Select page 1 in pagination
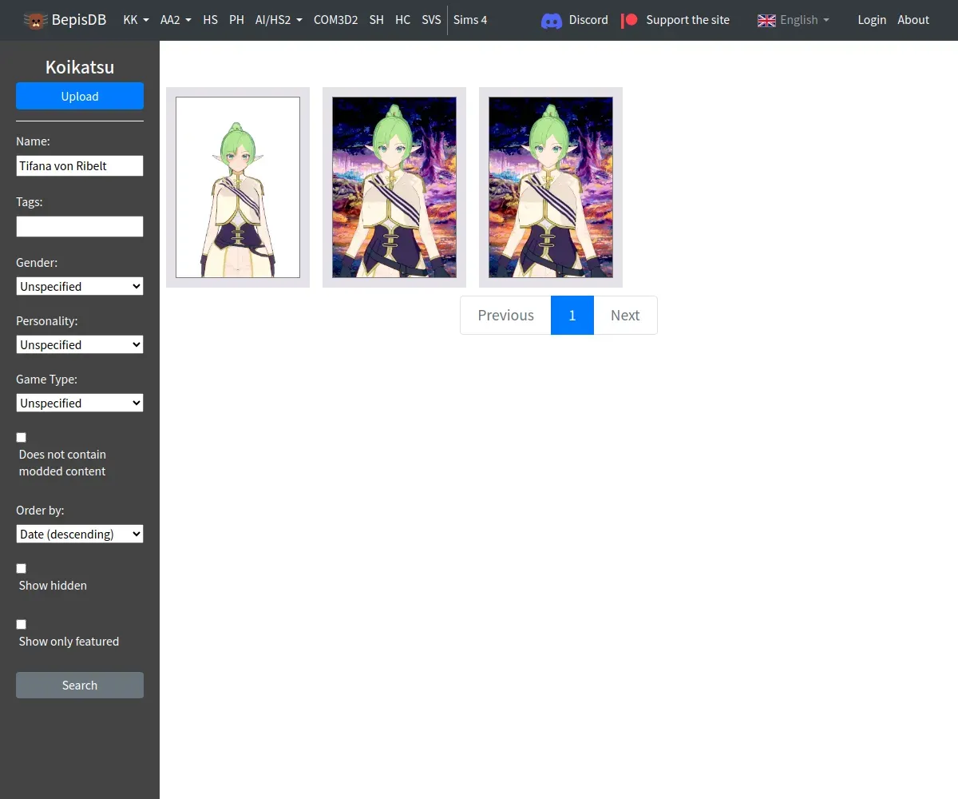 tap(572, 315)
